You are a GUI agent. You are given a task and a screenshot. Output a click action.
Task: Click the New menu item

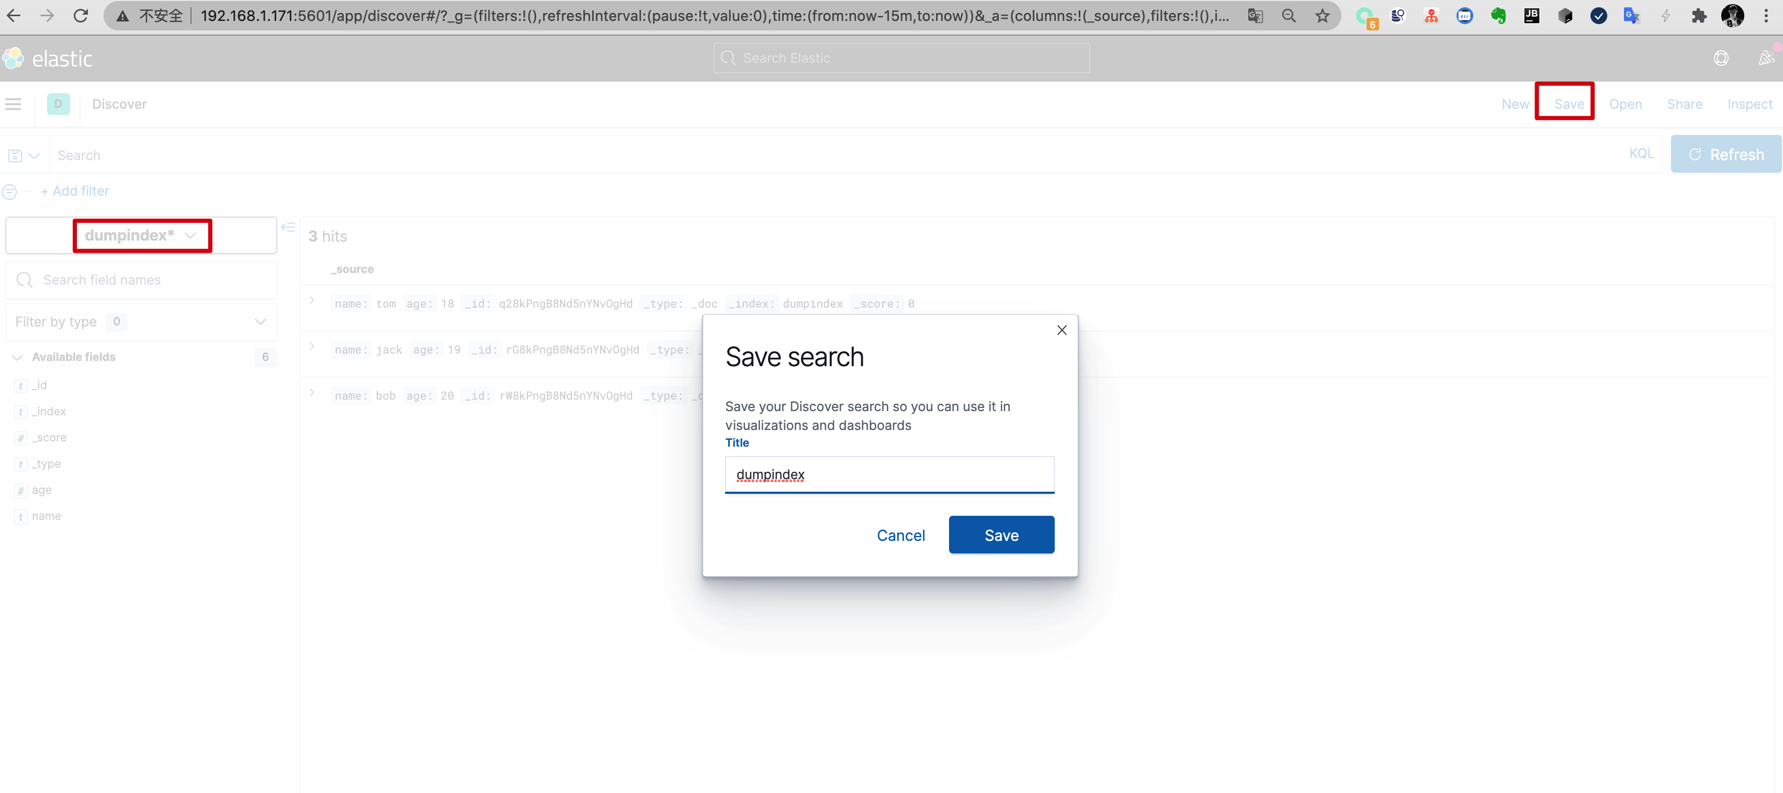[x=1515, y=105]
